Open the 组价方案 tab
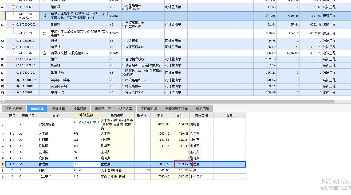 pos(125,109)
